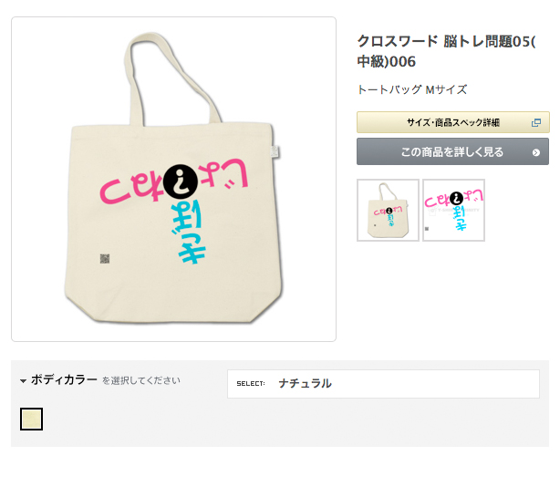Click the product title クロスワード 脳トレ問題05

[x=446, y=51]
